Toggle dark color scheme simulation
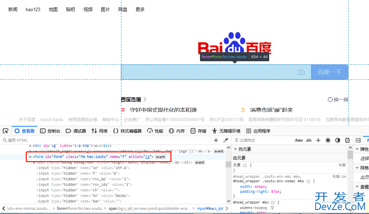369x214 pixels. click(x=338, y=140)
